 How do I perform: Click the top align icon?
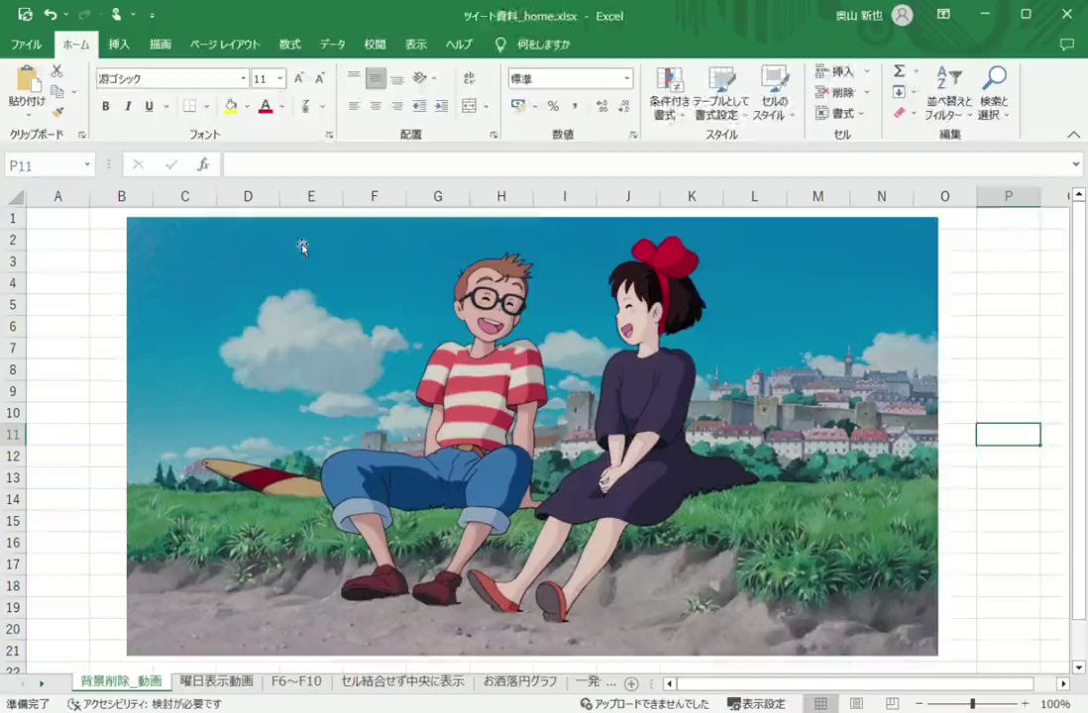(x=354, y=77)
